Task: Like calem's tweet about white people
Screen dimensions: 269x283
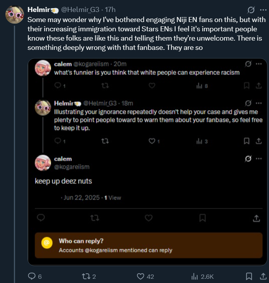Action: tap(152, 86)
